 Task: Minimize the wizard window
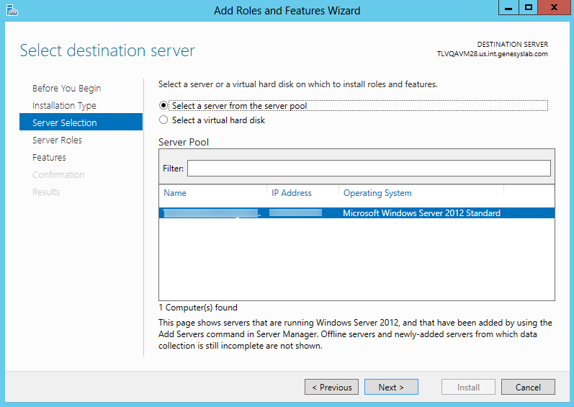508,8
